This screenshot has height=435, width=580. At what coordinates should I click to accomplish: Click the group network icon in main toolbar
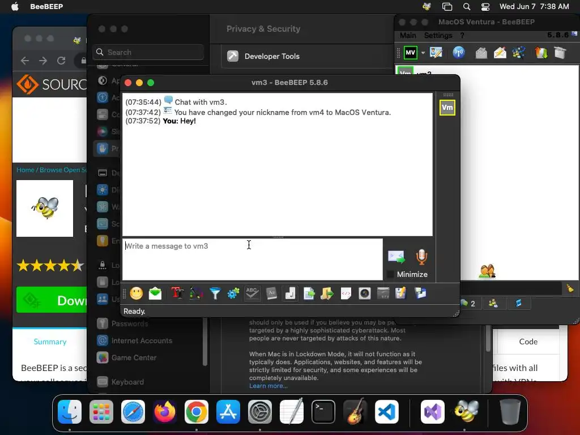(x=519, y=53)
